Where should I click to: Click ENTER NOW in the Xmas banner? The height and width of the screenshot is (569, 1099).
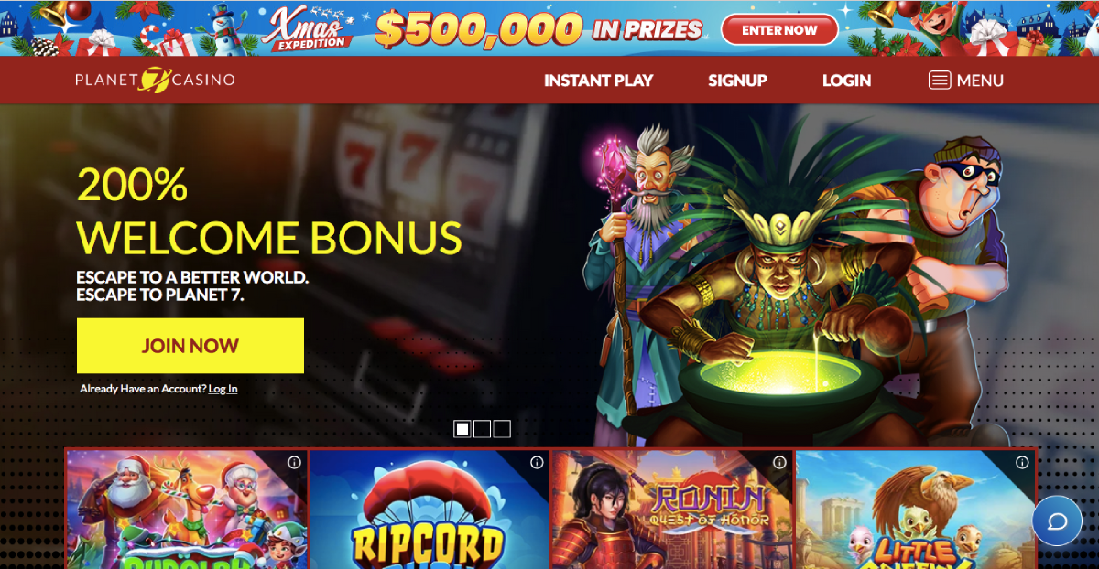779,30
